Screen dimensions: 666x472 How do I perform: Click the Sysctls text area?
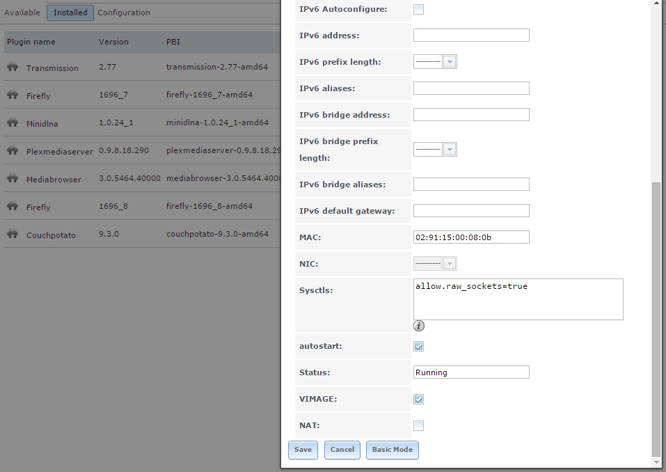518,299
